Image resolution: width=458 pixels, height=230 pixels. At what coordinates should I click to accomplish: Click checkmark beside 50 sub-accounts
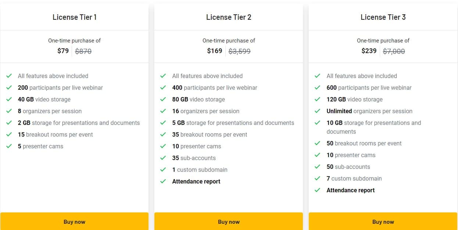click(x=318, y=167)
